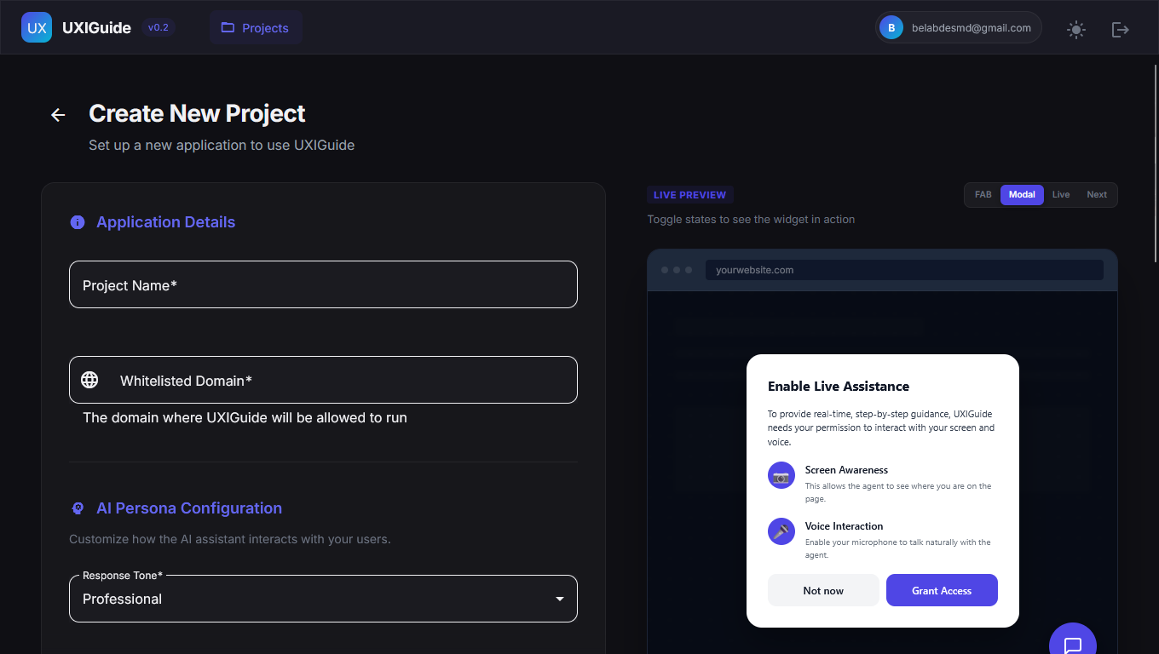The height and width of the screenshot is (654, 1159).
Task: Toggle the light theme sun icon
Action: tap(1076, 30)
